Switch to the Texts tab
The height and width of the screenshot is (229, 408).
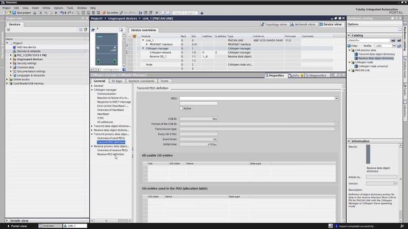(164, 81)
